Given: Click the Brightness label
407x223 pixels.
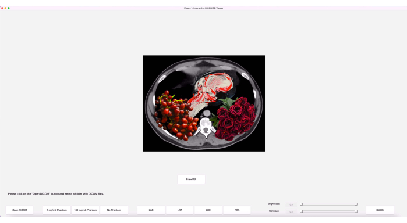Looking at the screenshot, I should [x=274, y=204].
